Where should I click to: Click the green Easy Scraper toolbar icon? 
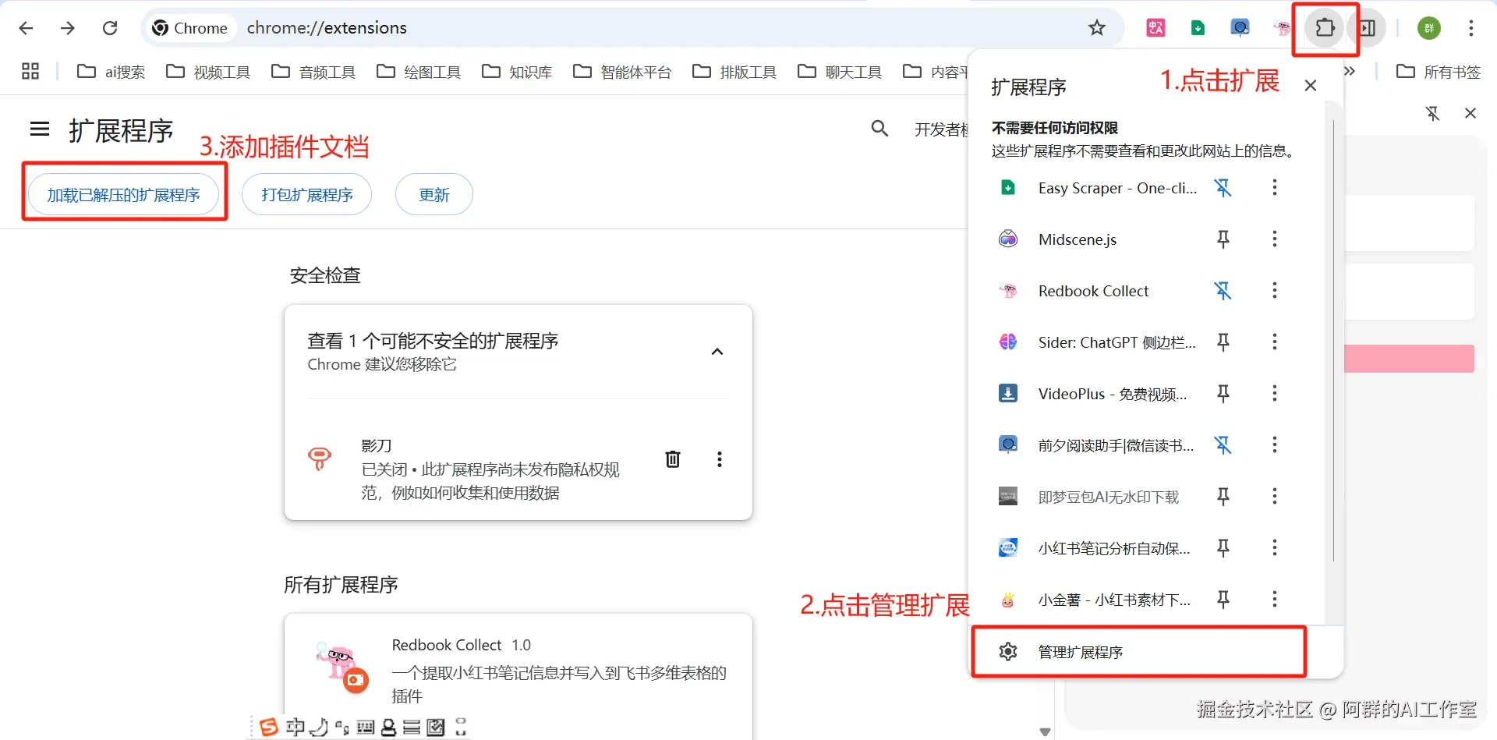pyautogui.click(x=1198, y=28)
